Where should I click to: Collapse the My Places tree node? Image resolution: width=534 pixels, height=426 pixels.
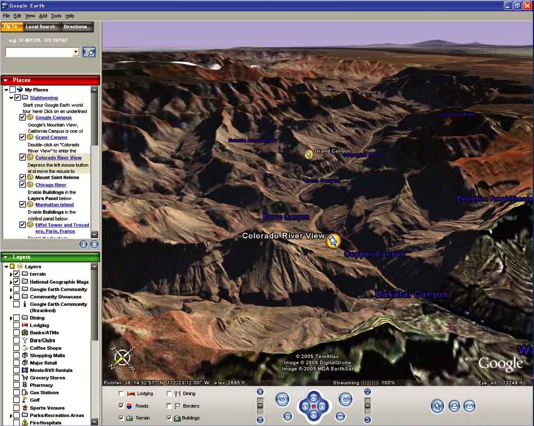[x=6, y=90]
